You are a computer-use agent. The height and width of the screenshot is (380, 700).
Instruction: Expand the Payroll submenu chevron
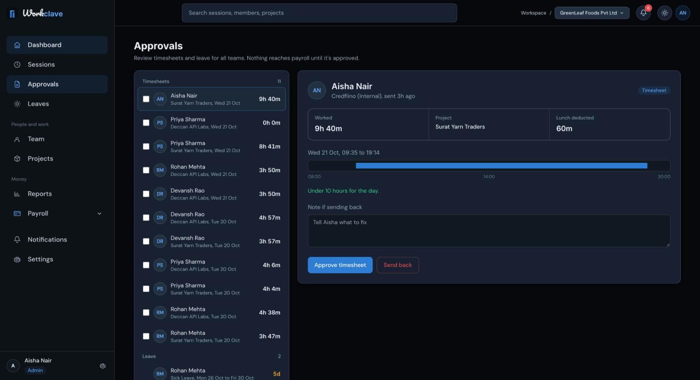coord(99,213)
